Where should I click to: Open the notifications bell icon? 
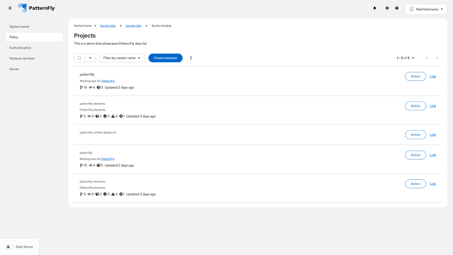click(374, 8)
